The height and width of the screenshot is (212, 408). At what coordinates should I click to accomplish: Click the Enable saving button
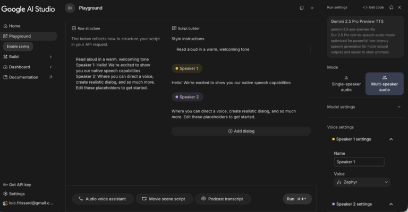point(18,47)
